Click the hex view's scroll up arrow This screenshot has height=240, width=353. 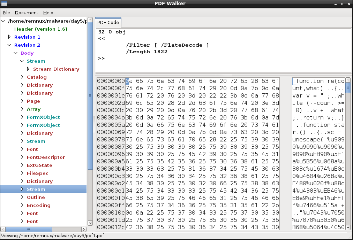click(348, 80)
